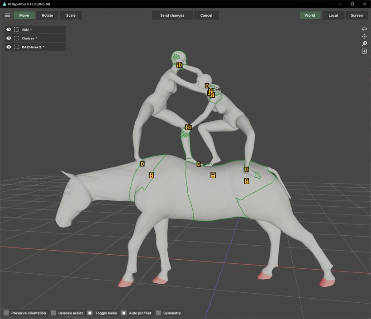Screen dimensions: 371x319
Task: Select the DAZ Horse 2 name
Action: (x=32, y=47)
